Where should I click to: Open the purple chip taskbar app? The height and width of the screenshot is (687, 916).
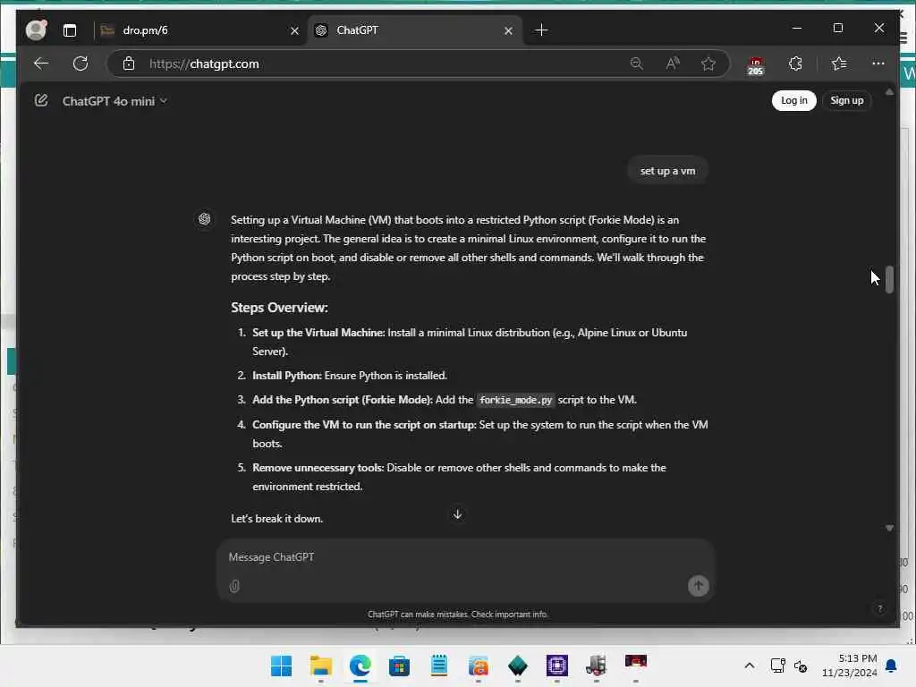(x=556, y=666)
